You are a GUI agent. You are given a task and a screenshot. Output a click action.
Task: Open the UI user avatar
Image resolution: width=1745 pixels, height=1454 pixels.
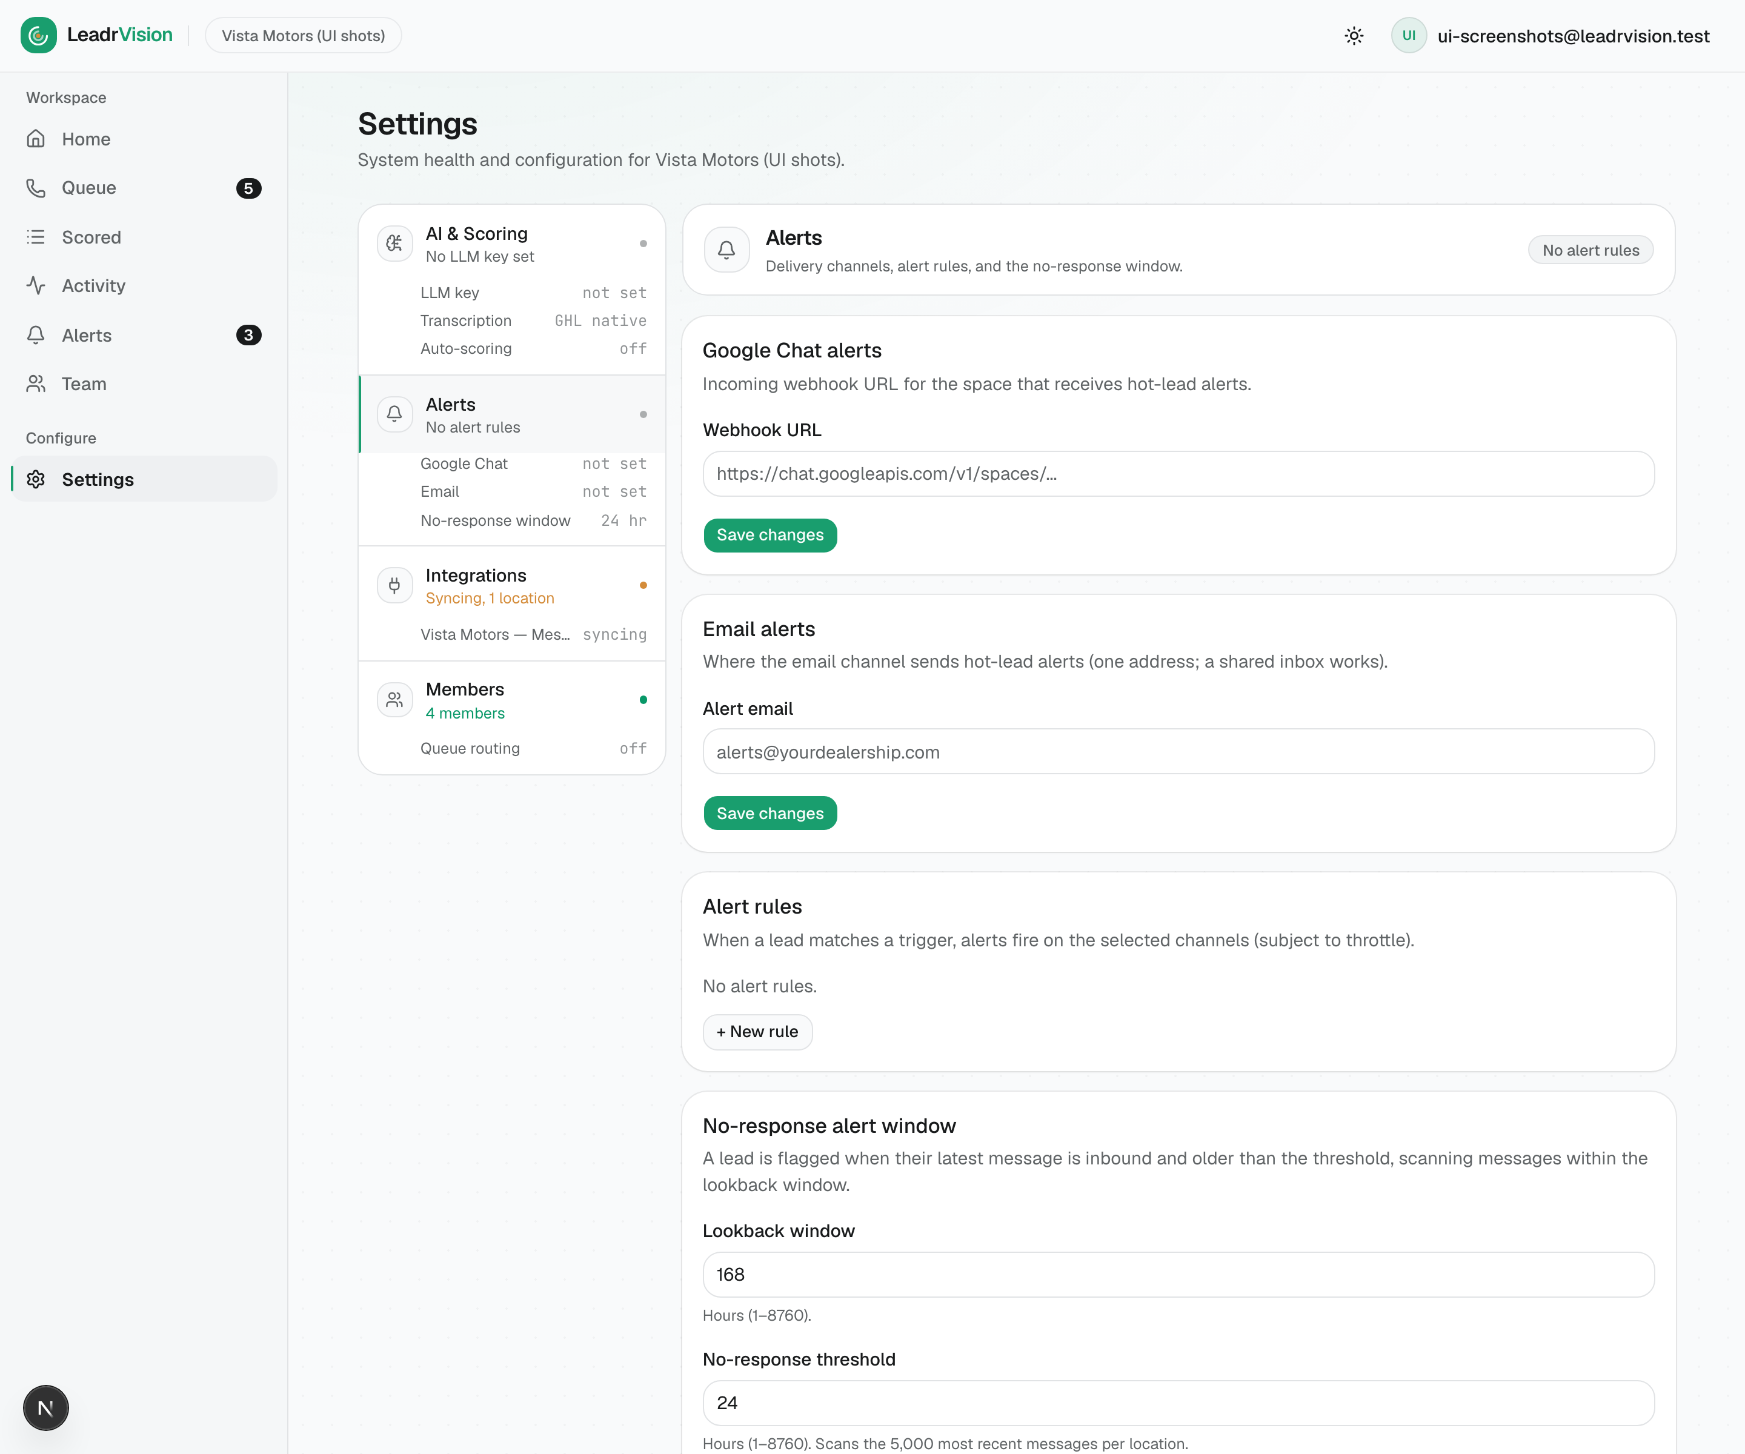point(1409,35)
